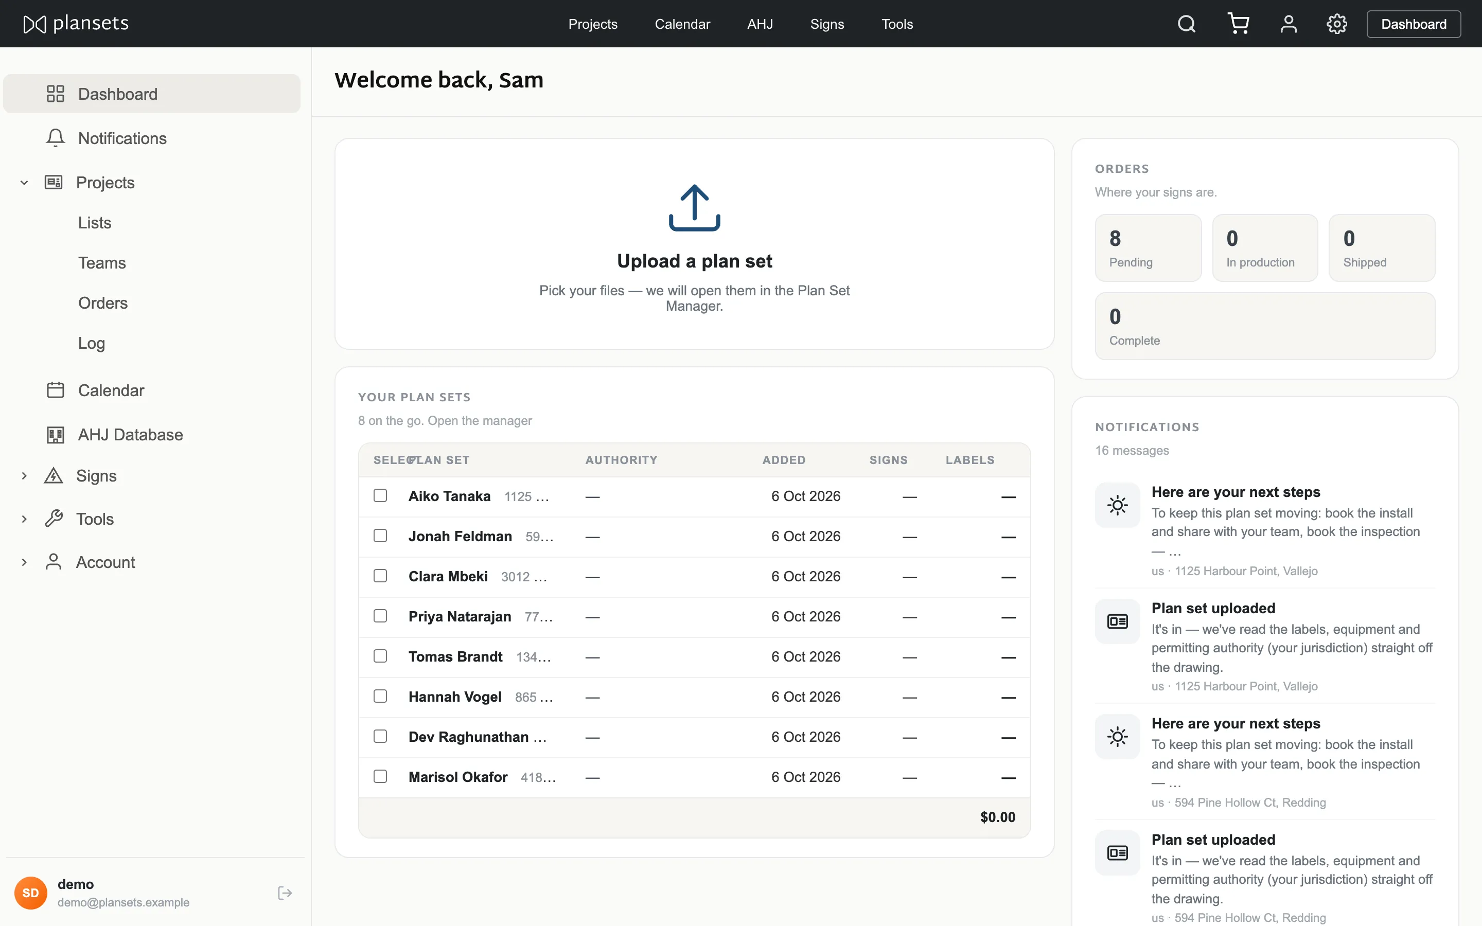
Task: Check the Hannah Vogel checkbox
Action: [380, 697]
